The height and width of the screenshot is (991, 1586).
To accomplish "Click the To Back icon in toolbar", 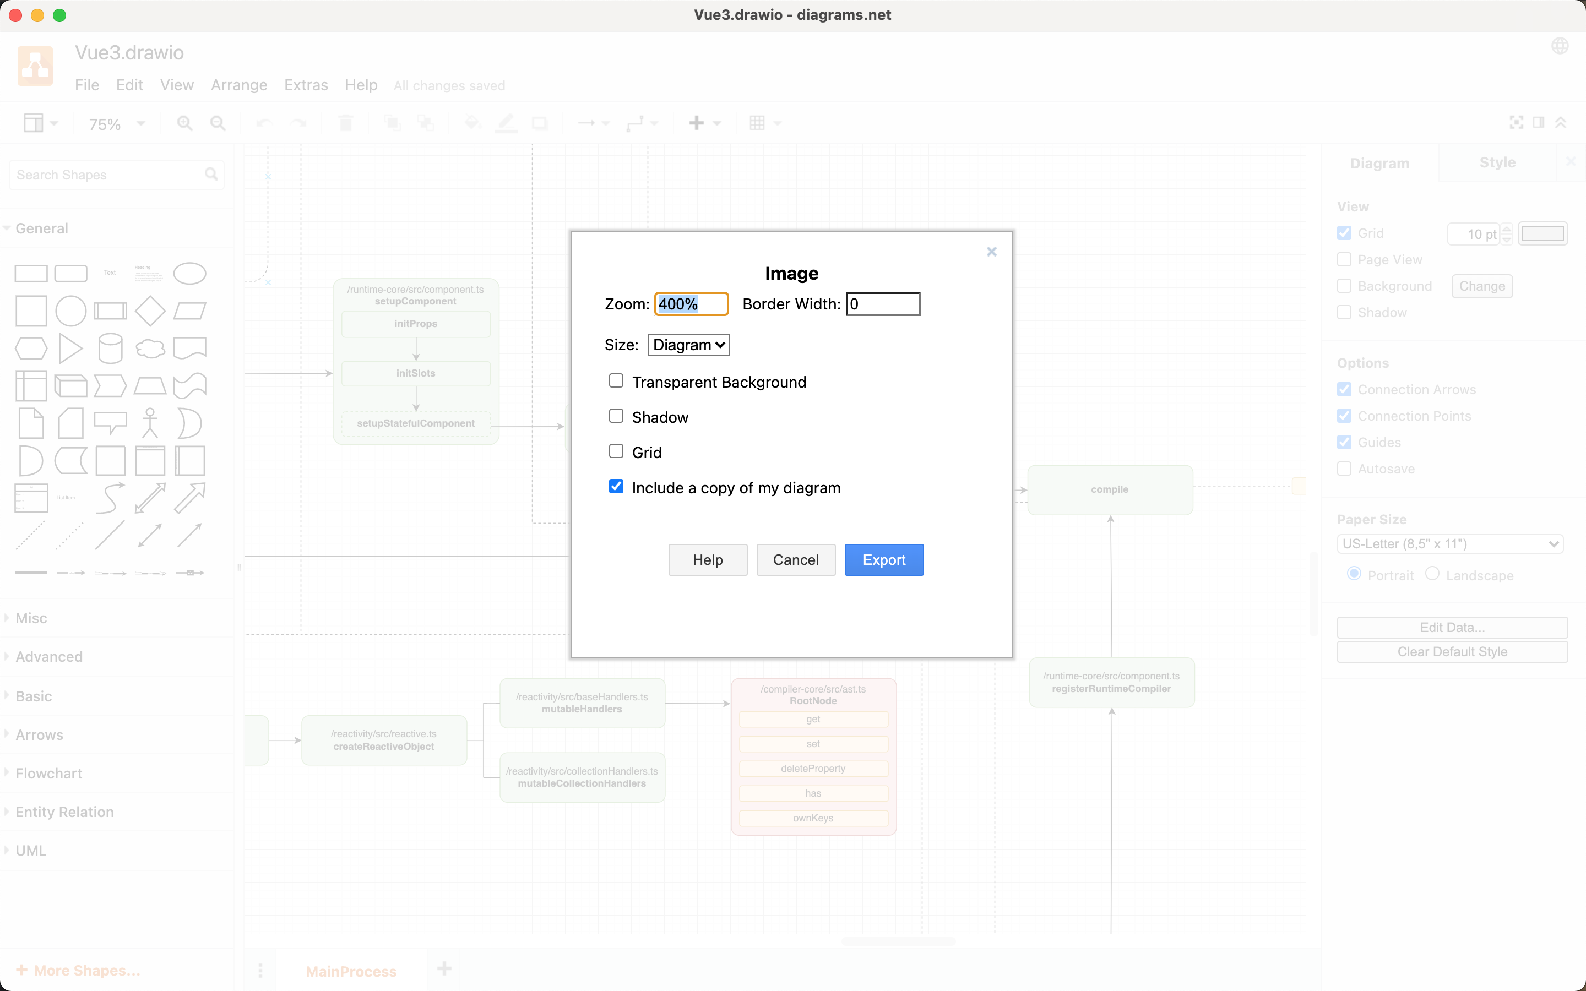I will (426, 123).
